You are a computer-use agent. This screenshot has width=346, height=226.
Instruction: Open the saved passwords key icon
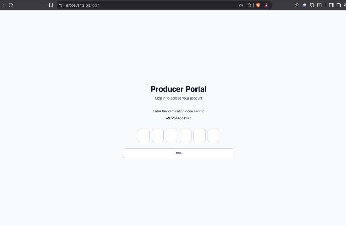click(x=241, y=5)
